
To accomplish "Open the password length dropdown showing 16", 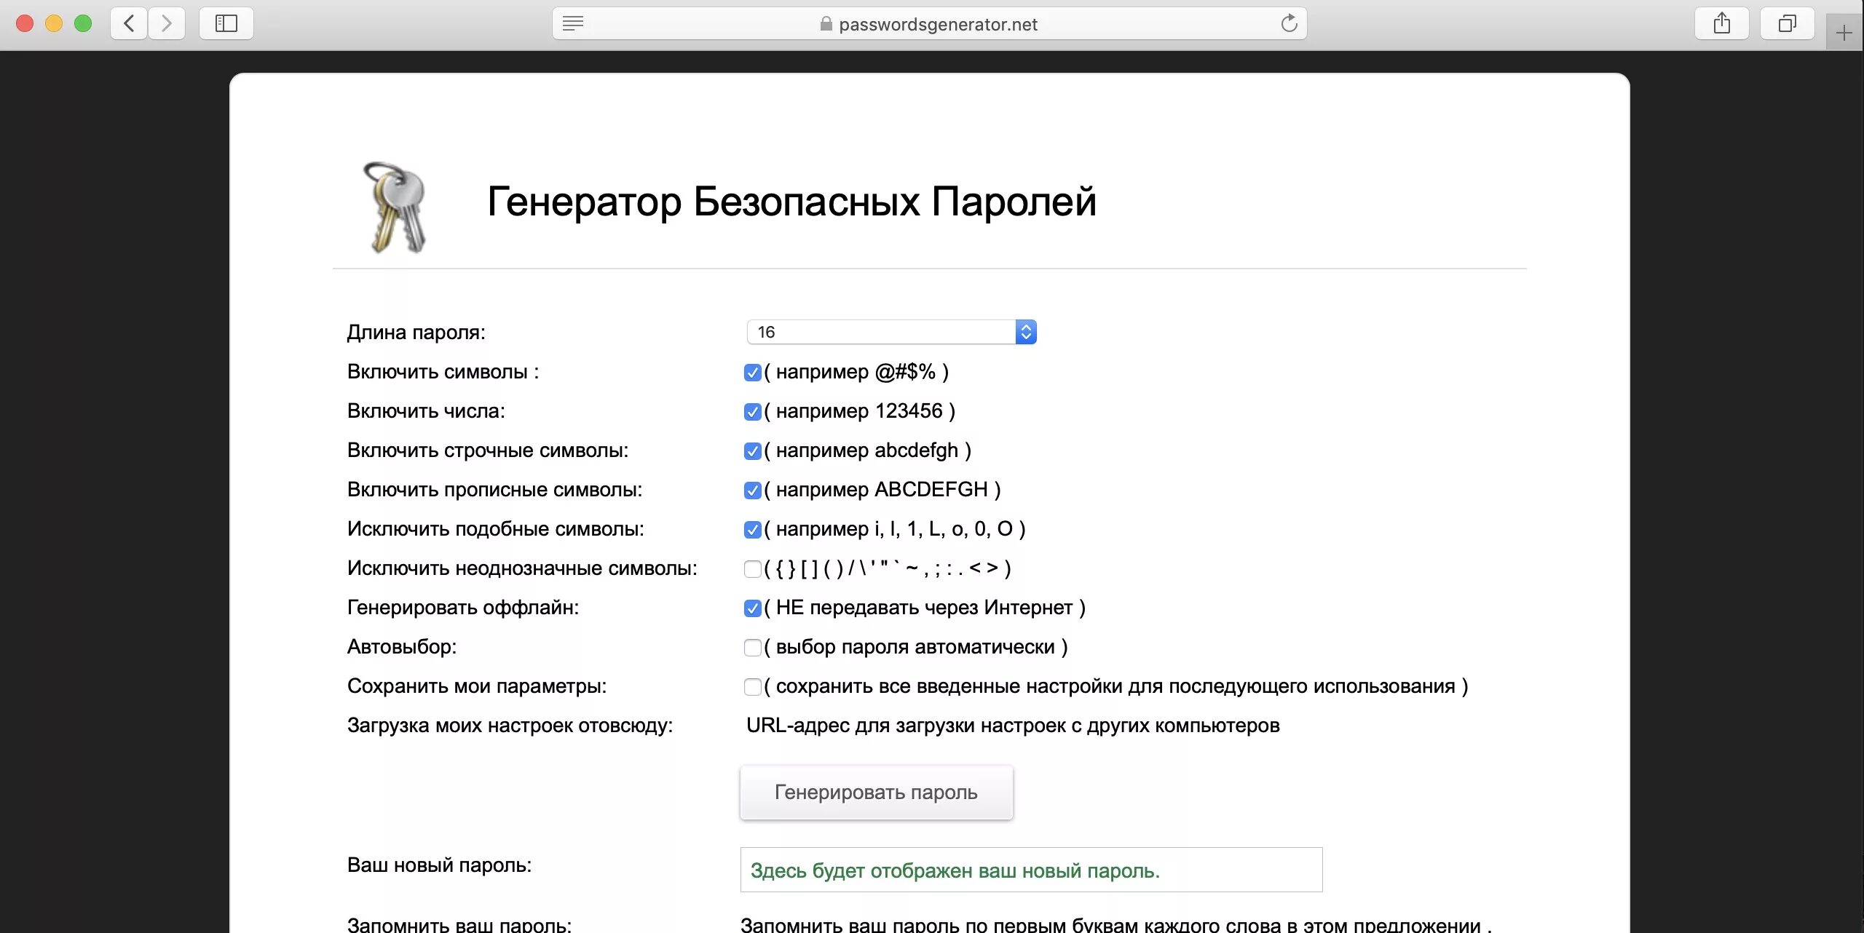I will coord(891,332).
